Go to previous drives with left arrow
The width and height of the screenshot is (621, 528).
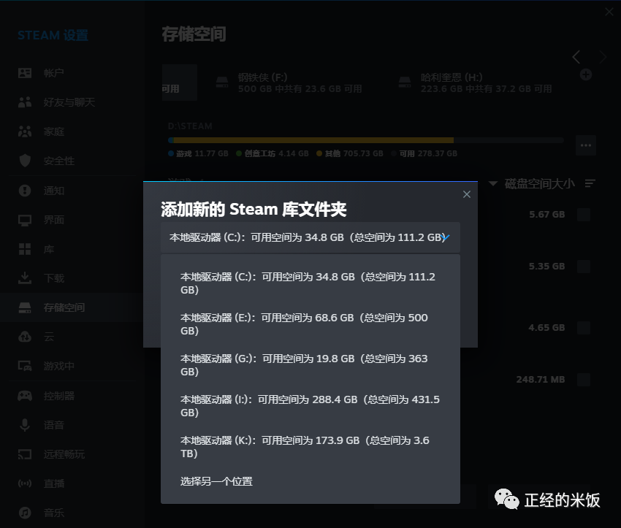(x=576, y=57)
